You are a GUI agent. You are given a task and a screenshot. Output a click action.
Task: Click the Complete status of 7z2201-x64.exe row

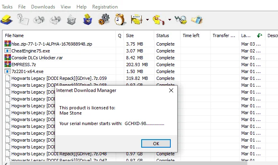[166, 71]
